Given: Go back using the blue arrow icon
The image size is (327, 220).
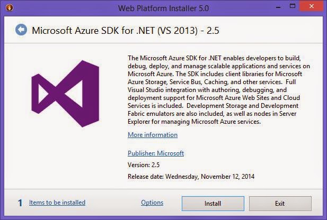Looking at the screenshot, I should click(21, 30).
